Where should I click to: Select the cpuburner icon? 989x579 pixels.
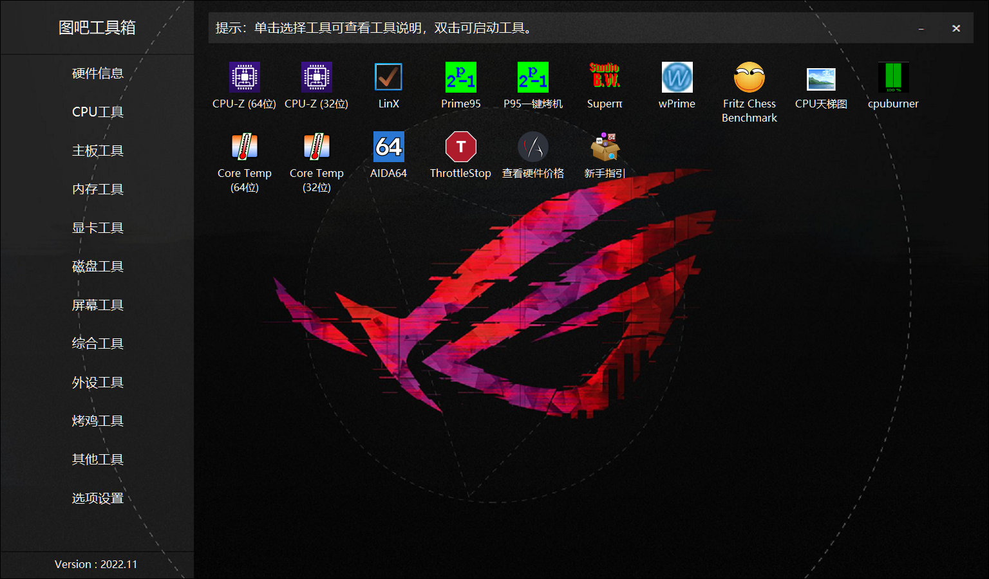click(x=894, y=77)
